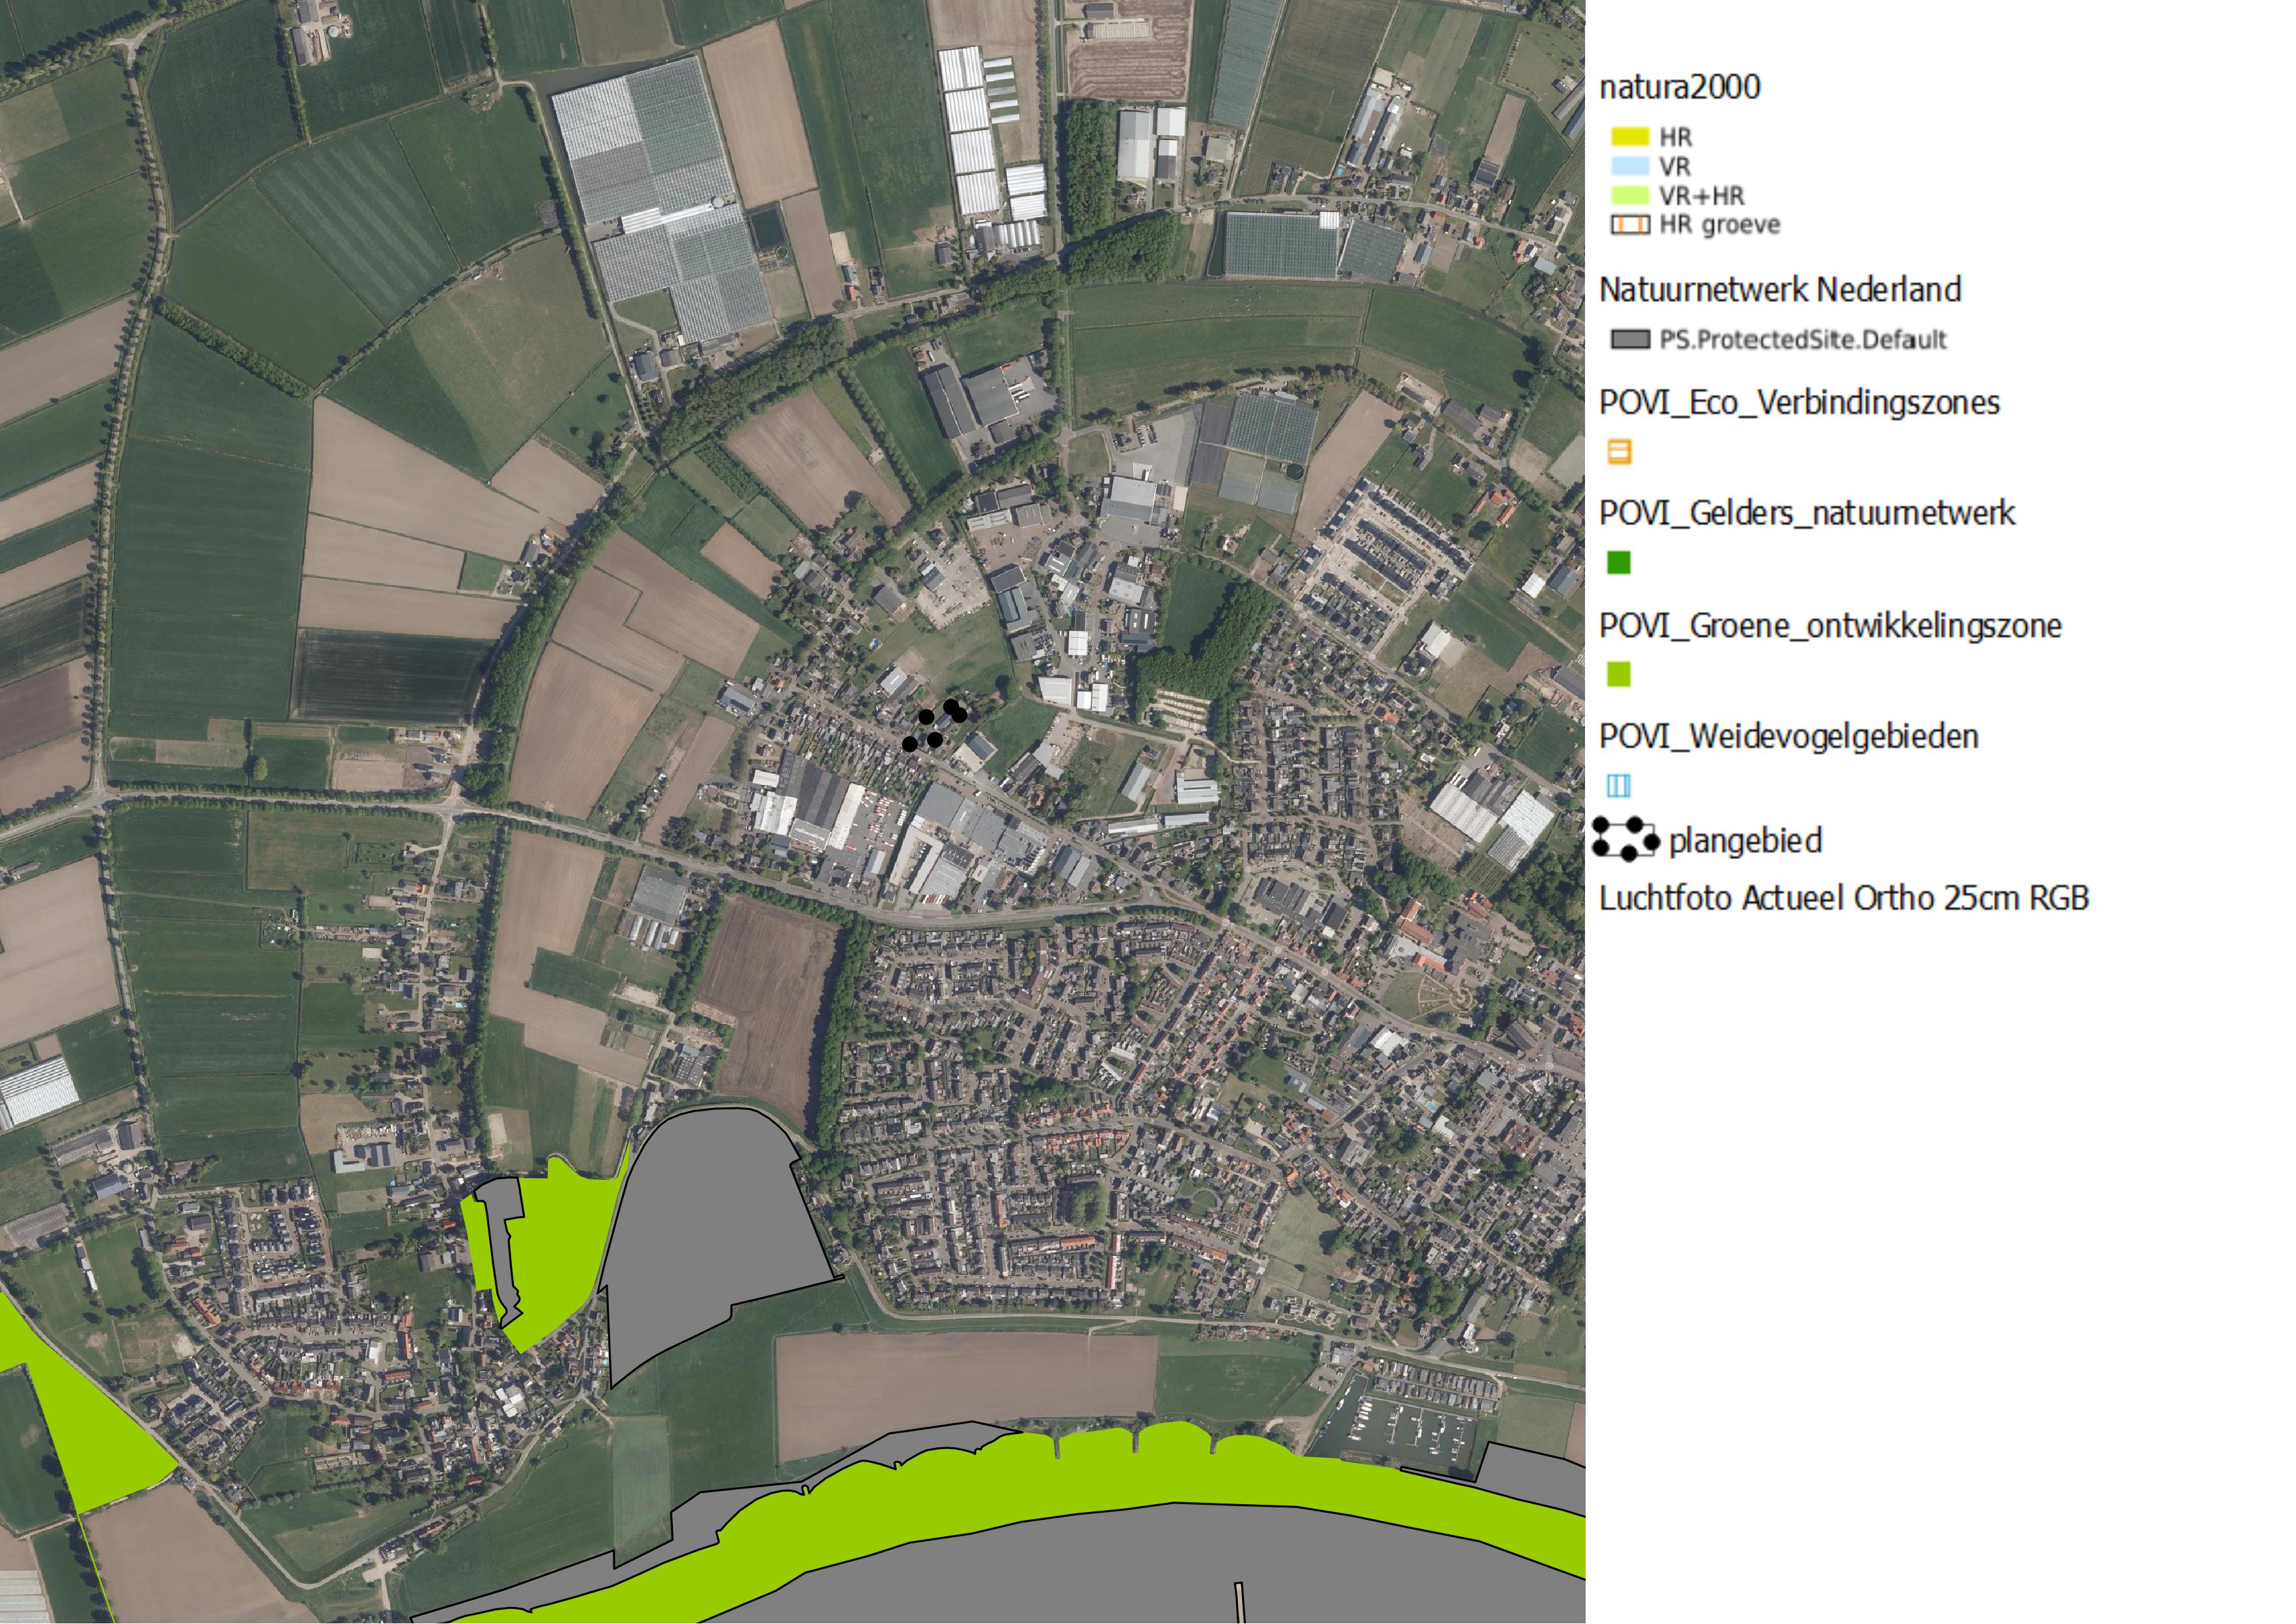
Task: Click the light blue VR legend swatch
Action: pos(1629,165)
